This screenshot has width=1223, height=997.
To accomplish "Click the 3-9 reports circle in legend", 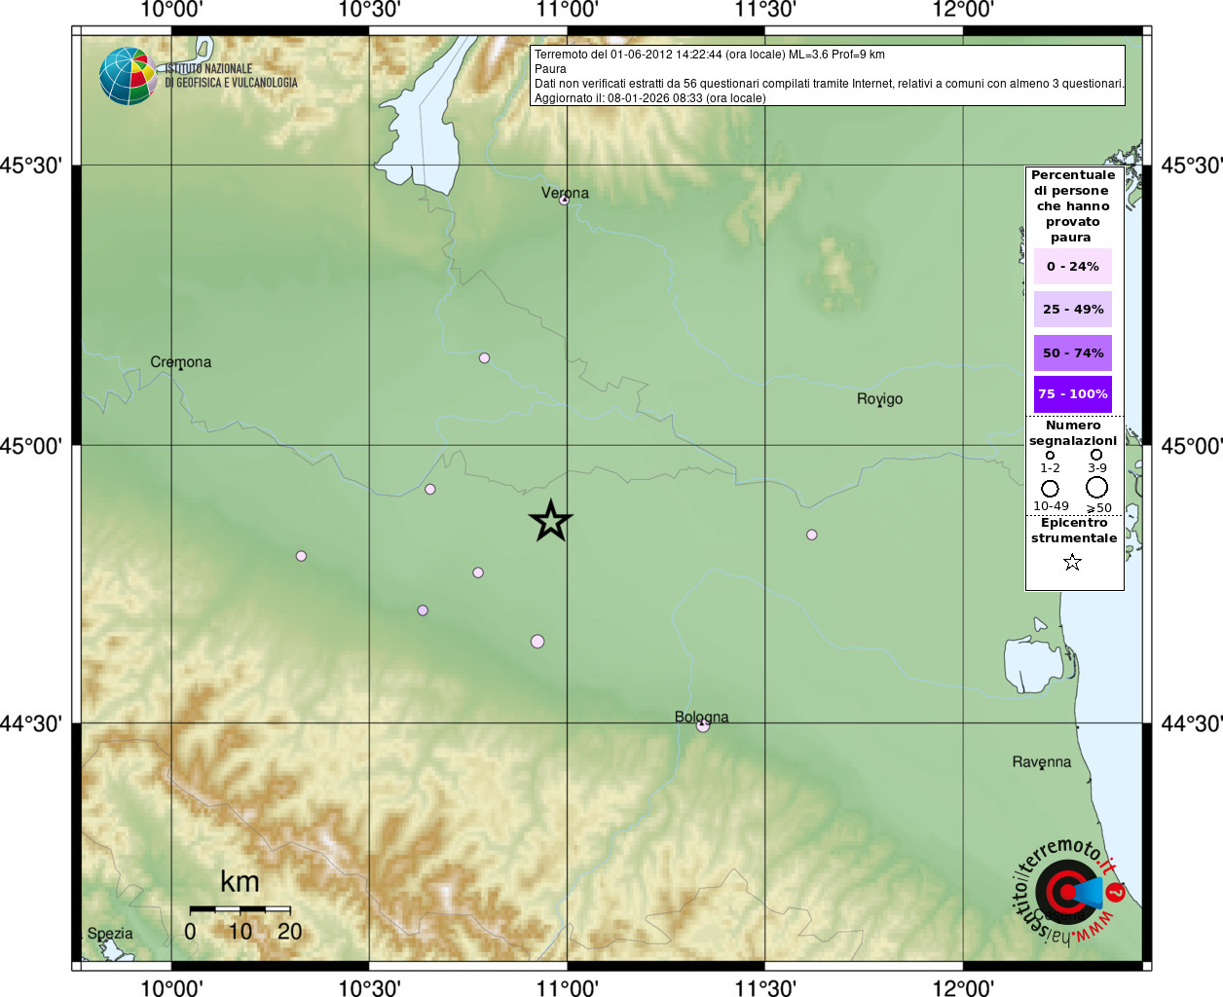I will [1096, 454].
